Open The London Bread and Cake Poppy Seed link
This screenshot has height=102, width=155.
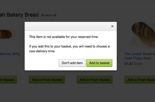[140, 56]
